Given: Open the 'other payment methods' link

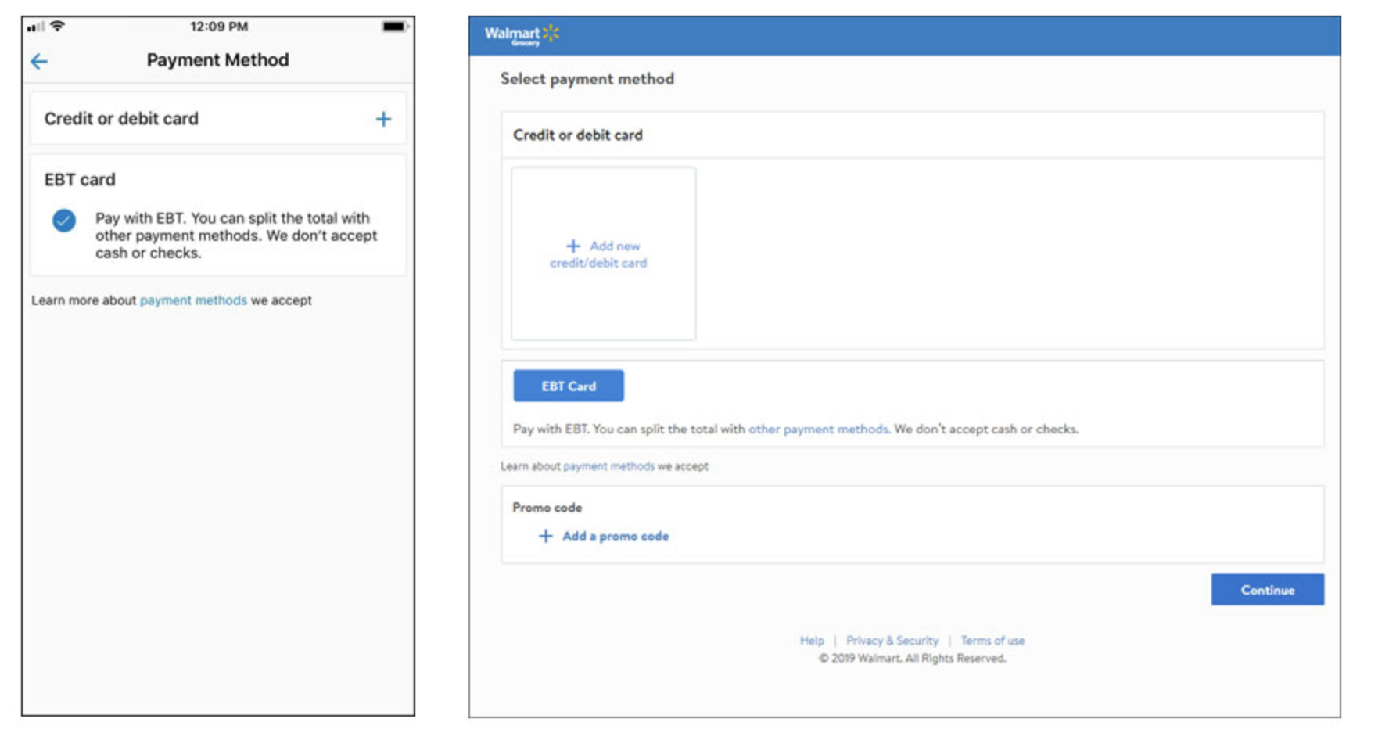Looking at the screenshot, I should pyautogui.click(x=818, y=429).
